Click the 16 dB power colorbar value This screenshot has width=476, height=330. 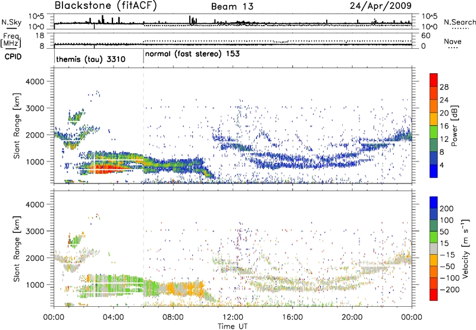coord(444,126)
